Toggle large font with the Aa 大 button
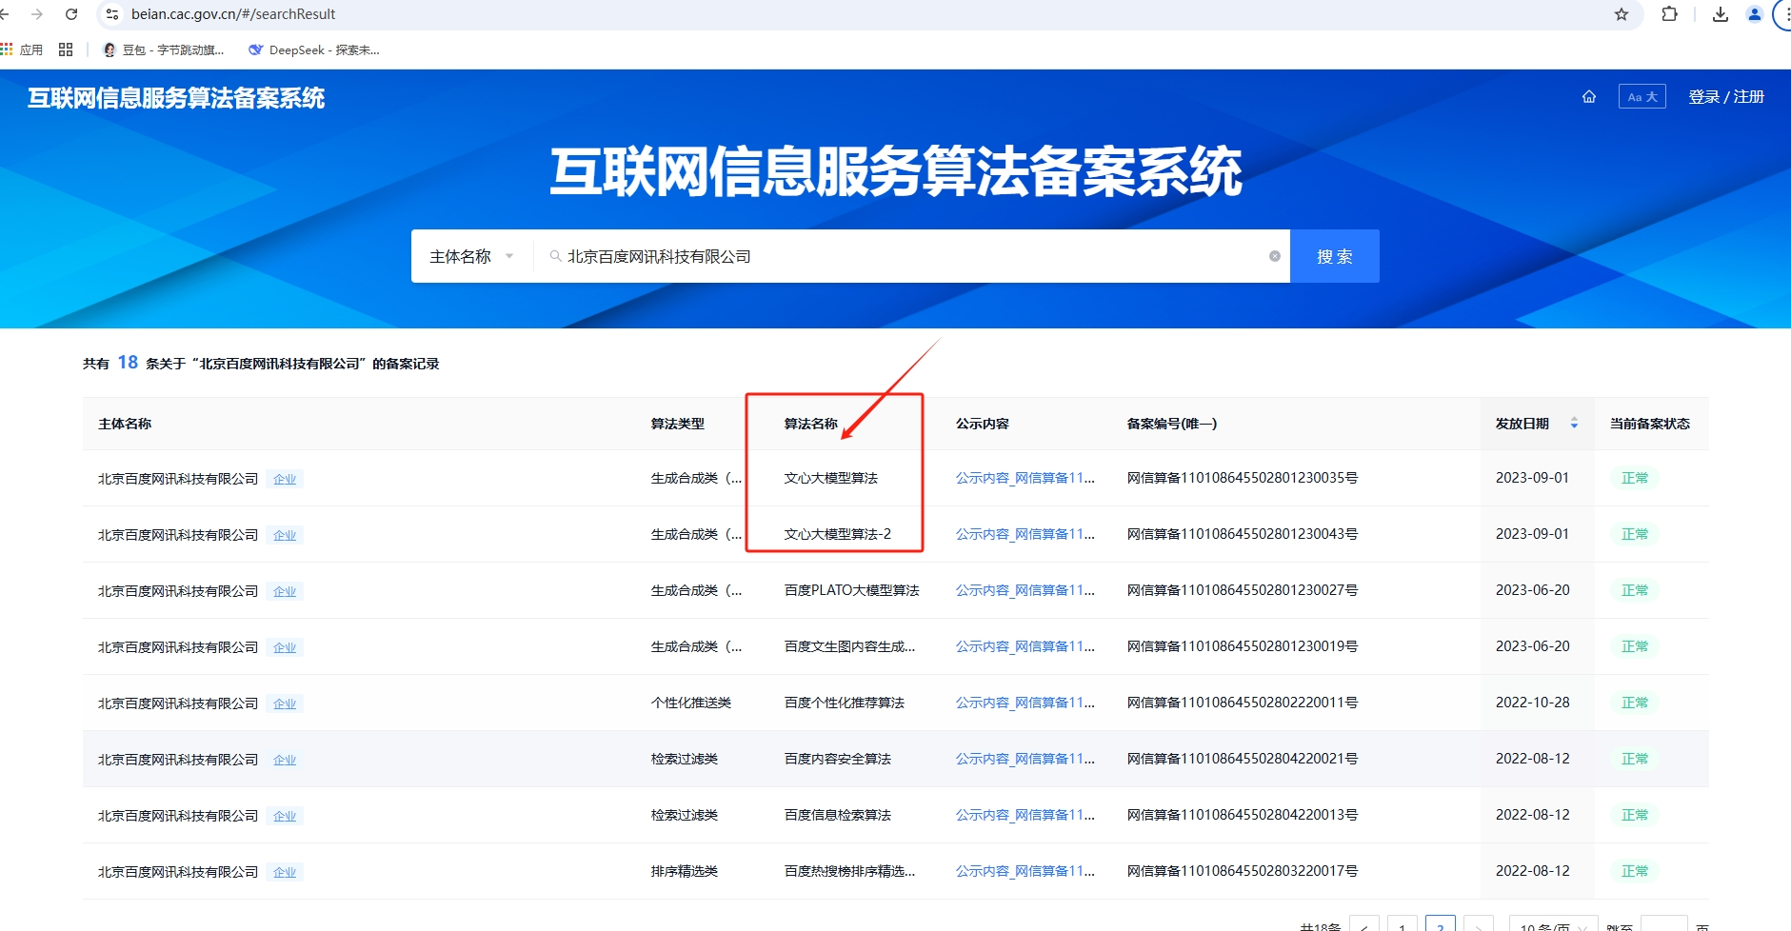This screenshot has height=931, width=1791. coord(1642,97)
